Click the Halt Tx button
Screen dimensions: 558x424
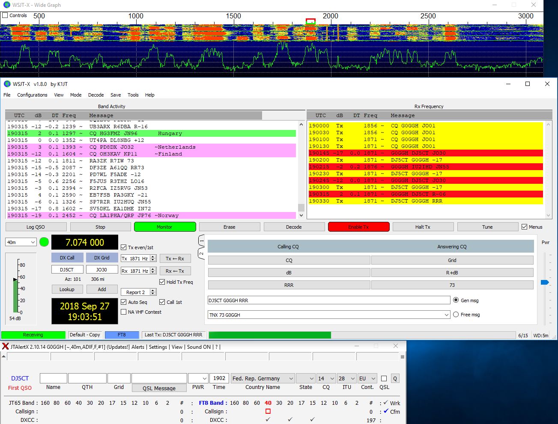423,227
